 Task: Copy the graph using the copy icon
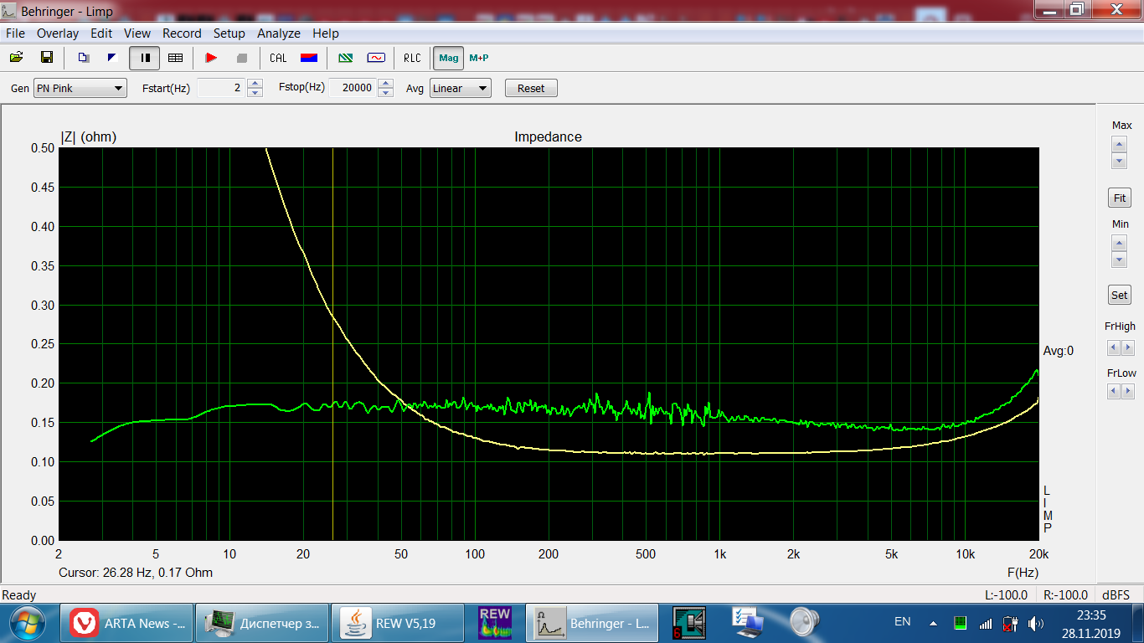click(x=83, y=58)
